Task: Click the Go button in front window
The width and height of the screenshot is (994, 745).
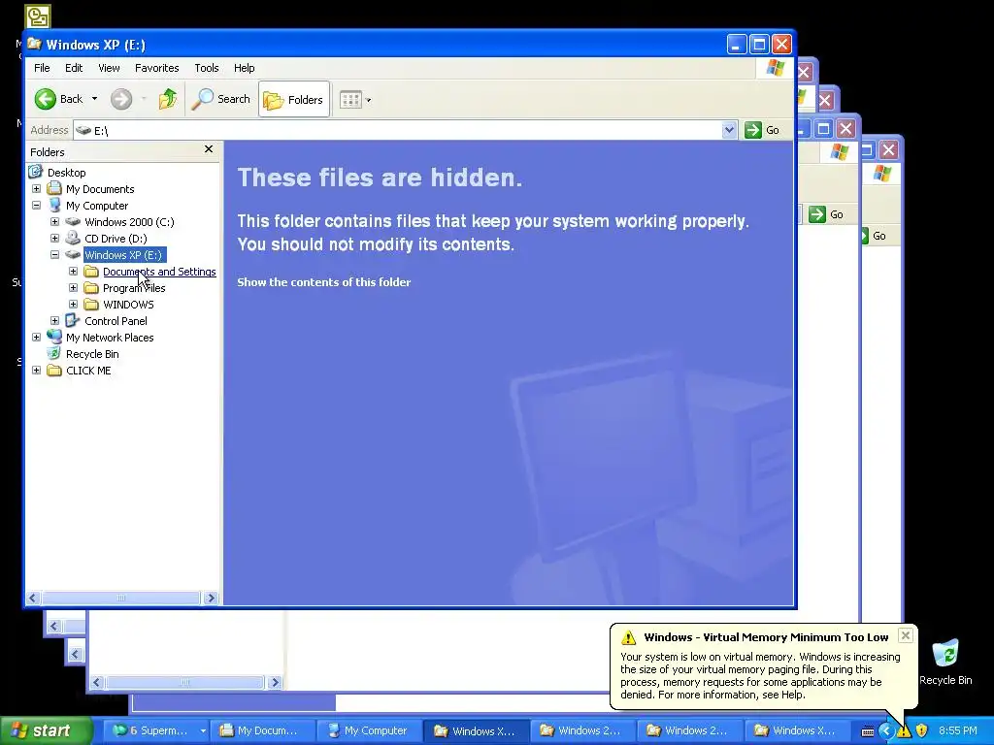Action: click(763, 130)
